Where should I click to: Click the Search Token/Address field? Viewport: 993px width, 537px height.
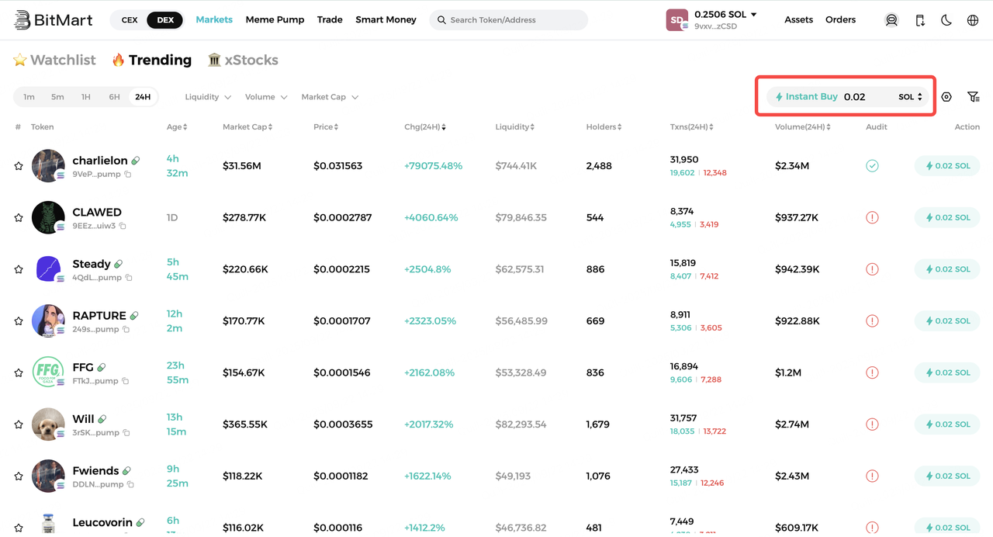(508, 20)
